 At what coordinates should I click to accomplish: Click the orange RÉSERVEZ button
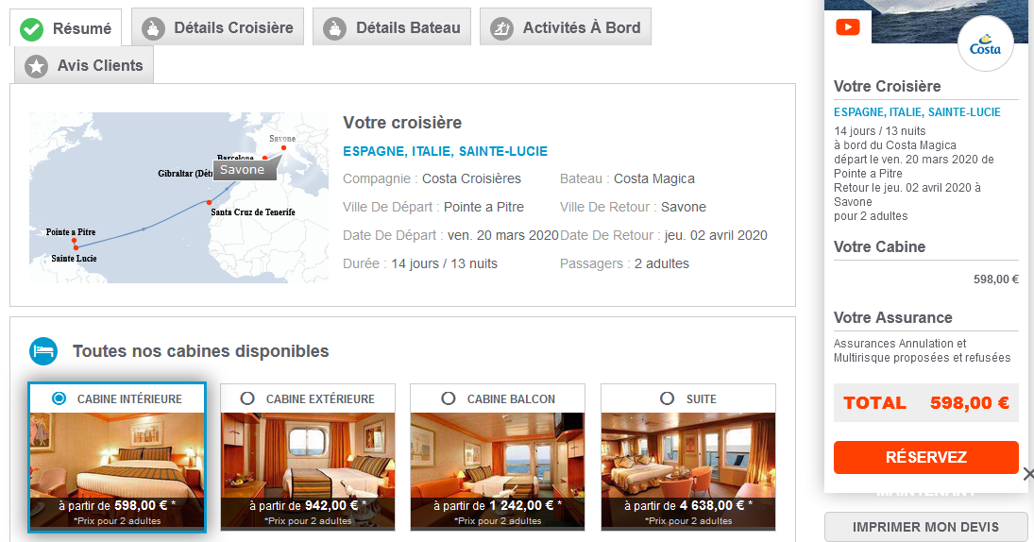925,458
